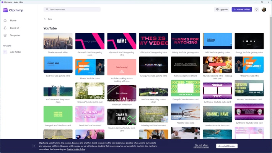Open YouTube cooking intro food thumbnail
Viewport: 272px width, 153px height.
[x=217, y=65]
